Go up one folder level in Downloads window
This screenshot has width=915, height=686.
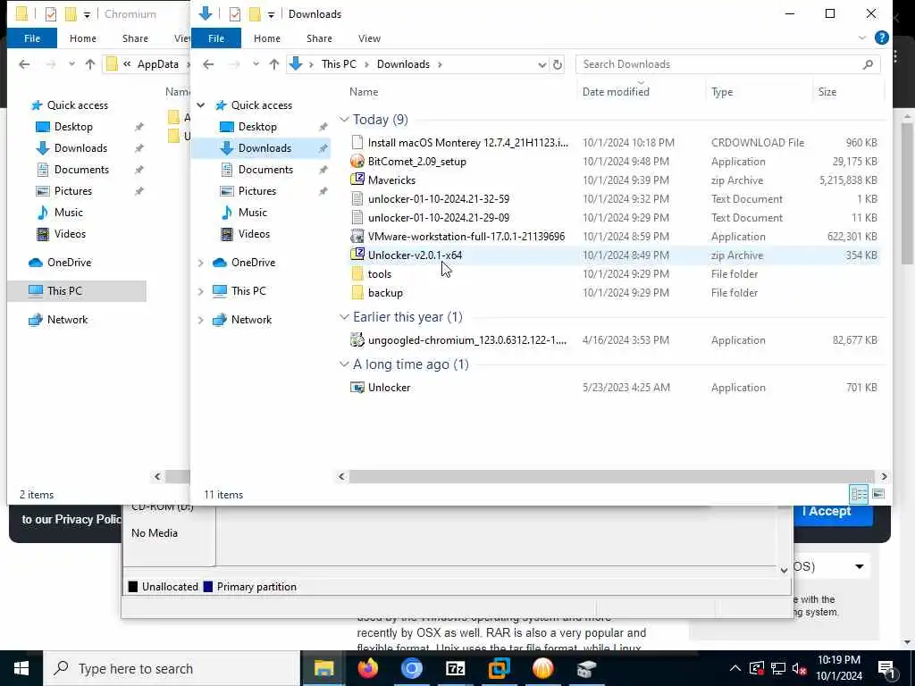[x=273, y=64]
